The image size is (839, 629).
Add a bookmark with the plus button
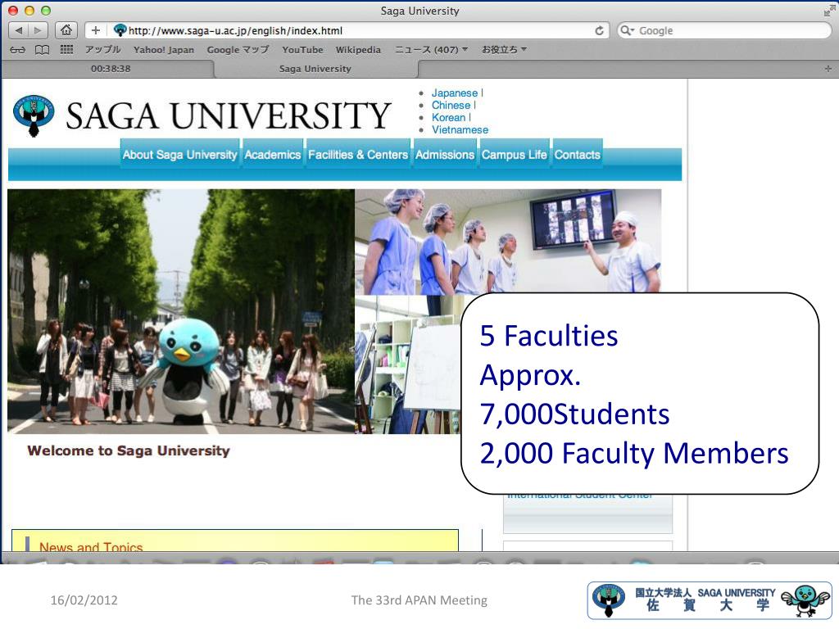coord(96,30)
